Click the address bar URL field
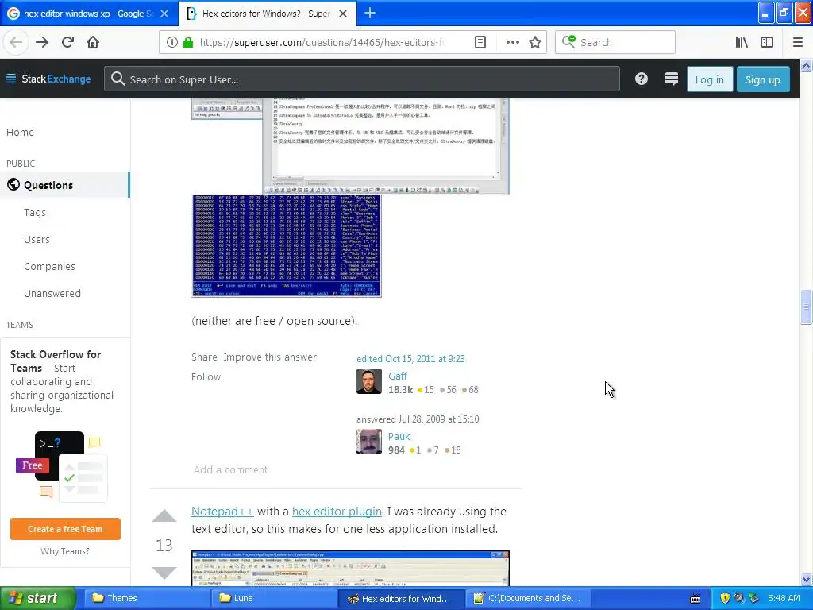This screenshot has height=610, width=813. pyautogui.click(x=322, y=43)
